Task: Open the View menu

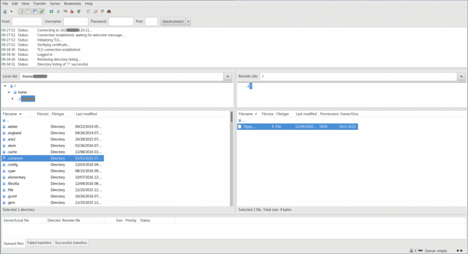Action: pyautogui.click(x=26, y=4)
